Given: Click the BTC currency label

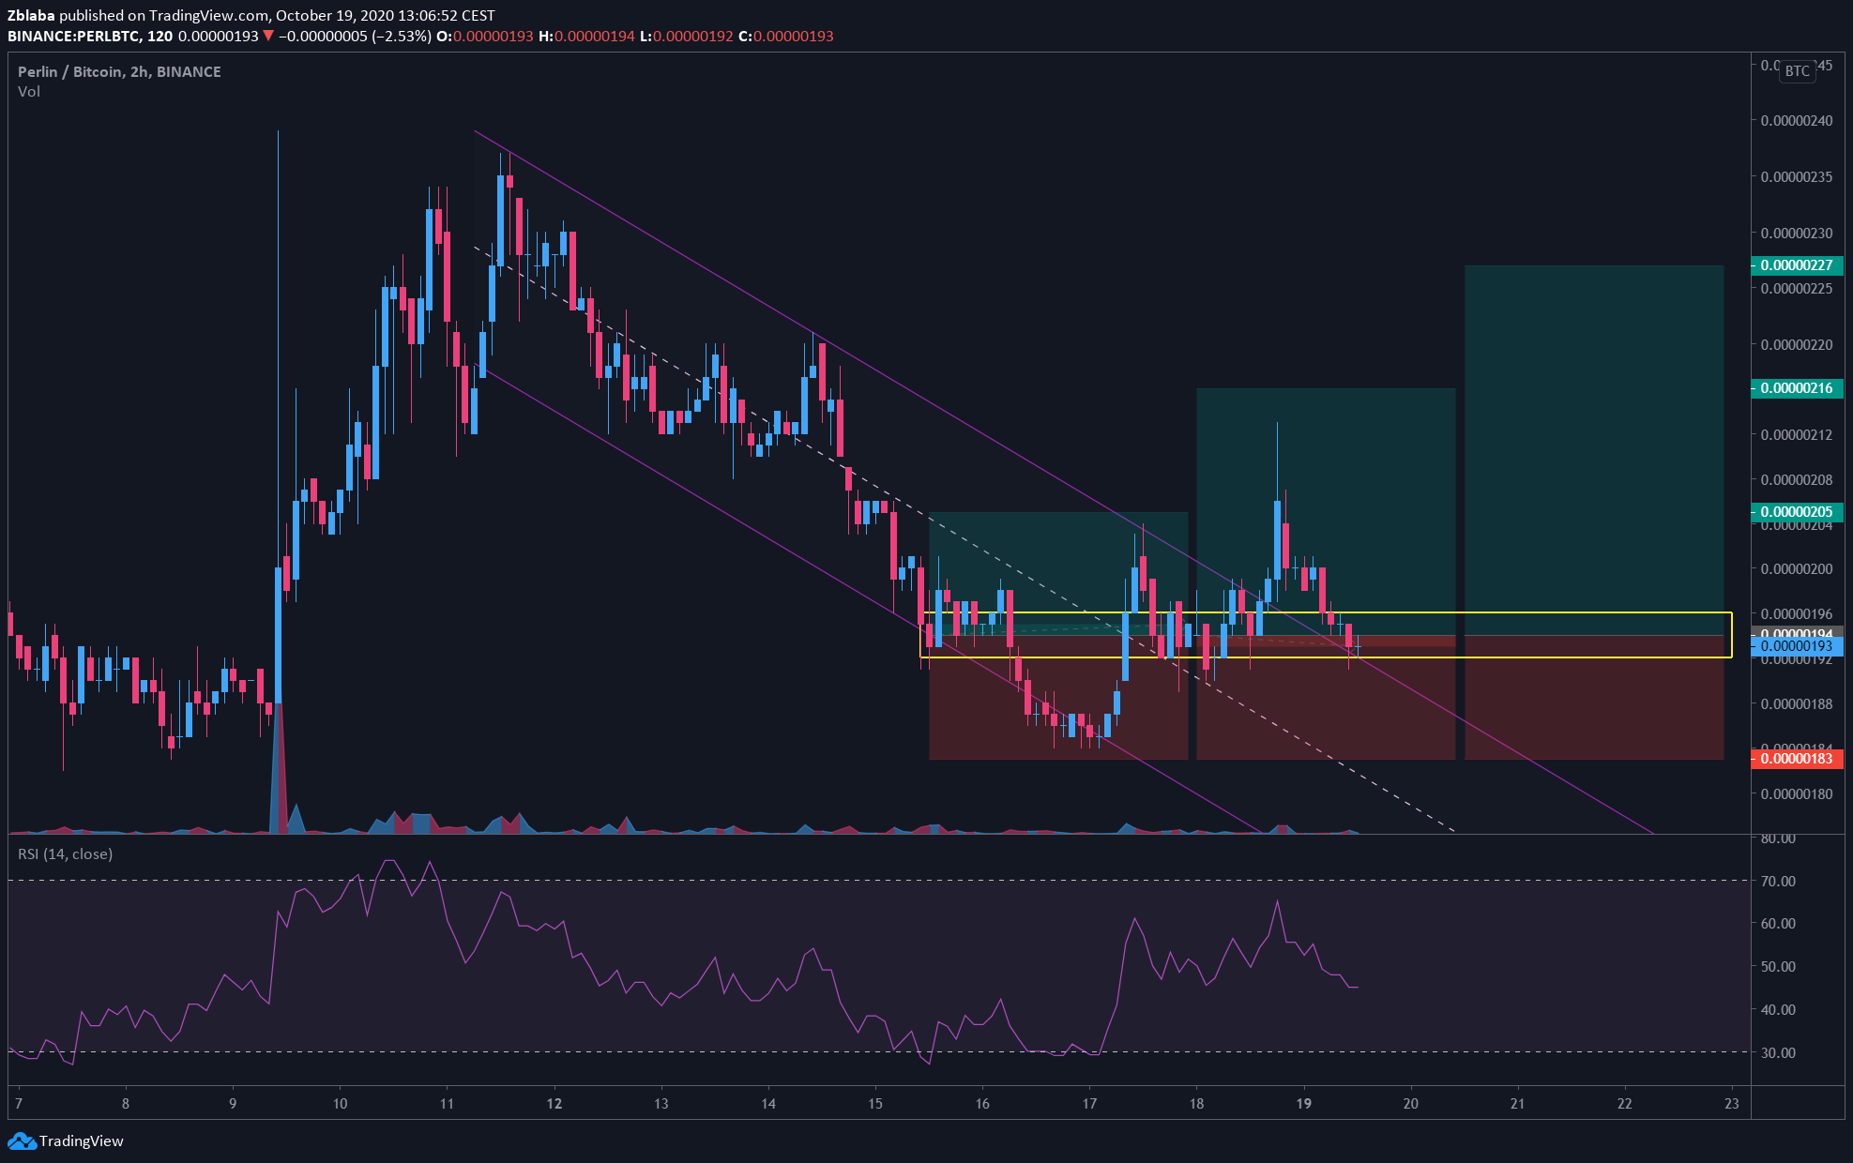Looking at the screenshot, I should tap(1798, 71).
